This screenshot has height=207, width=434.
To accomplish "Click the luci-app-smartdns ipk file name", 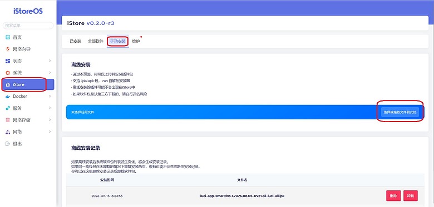I will [x=242, y=196].
